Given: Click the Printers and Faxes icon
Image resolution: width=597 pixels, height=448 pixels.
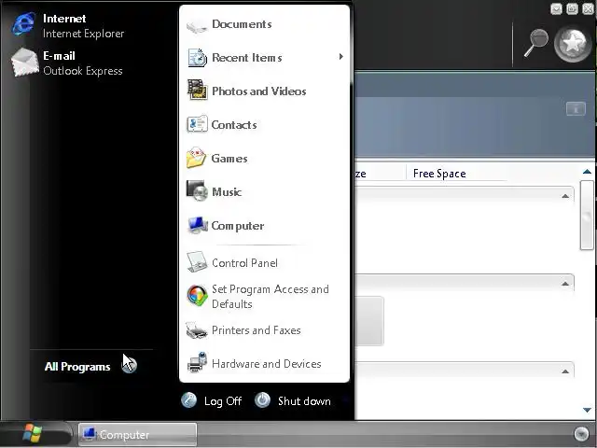Looking at the screenshot, I should [x=197, y=329].
